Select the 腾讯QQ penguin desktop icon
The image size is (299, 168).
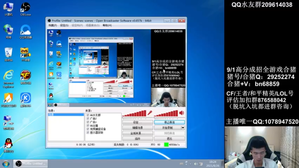[x=8, y=145]
